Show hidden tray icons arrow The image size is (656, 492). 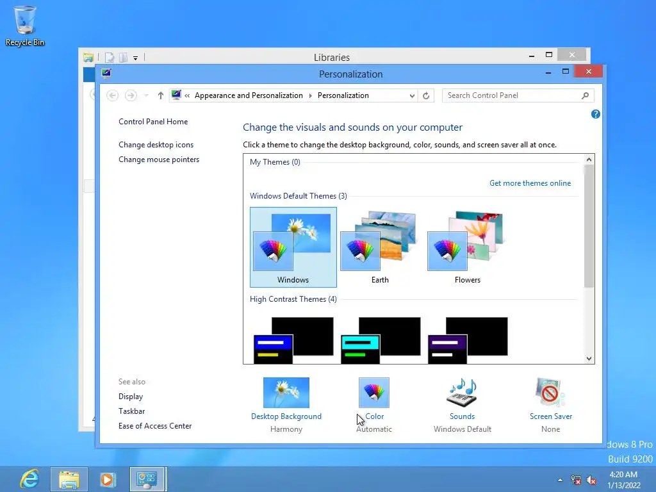(x=560, y=480)
